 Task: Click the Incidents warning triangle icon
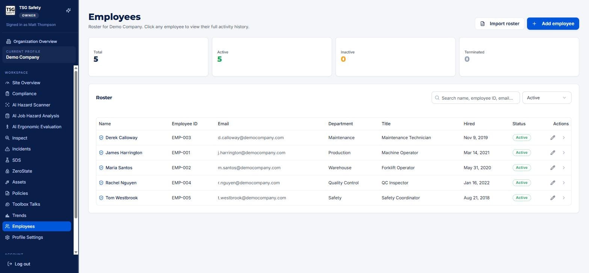click(7, 149)
